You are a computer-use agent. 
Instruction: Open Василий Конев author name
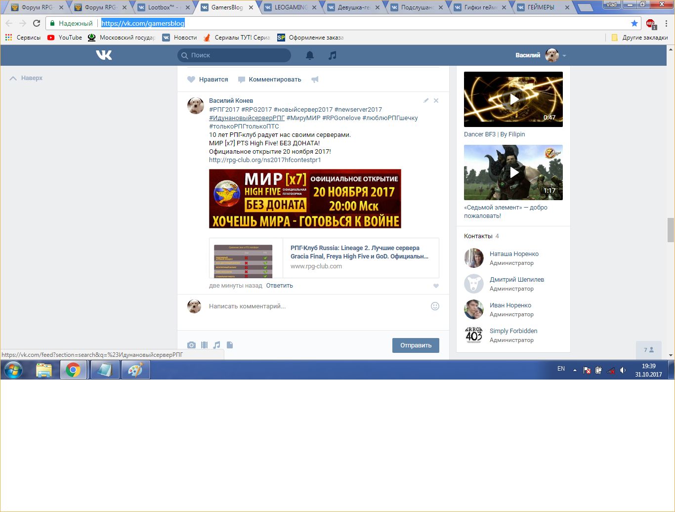[x=231, y=101]
